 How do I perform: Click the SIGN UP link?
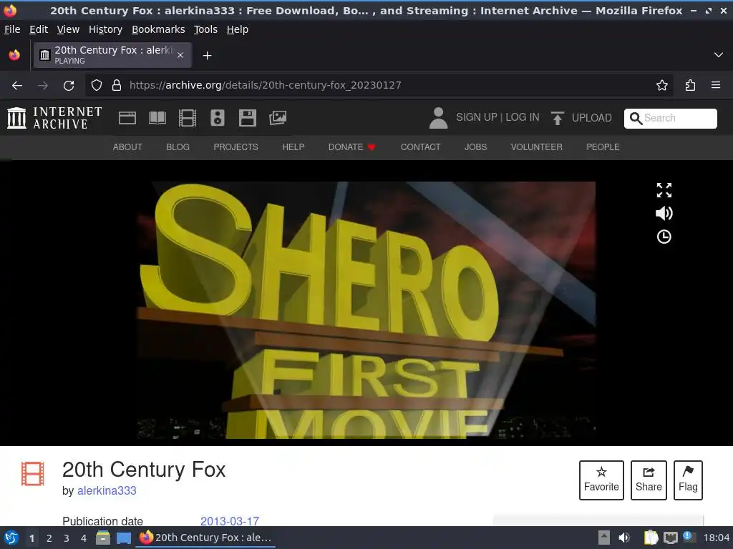click(476, 117)
